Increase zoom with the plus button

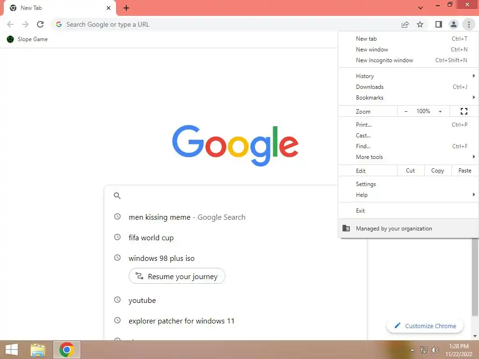click(x=440, y=111)
